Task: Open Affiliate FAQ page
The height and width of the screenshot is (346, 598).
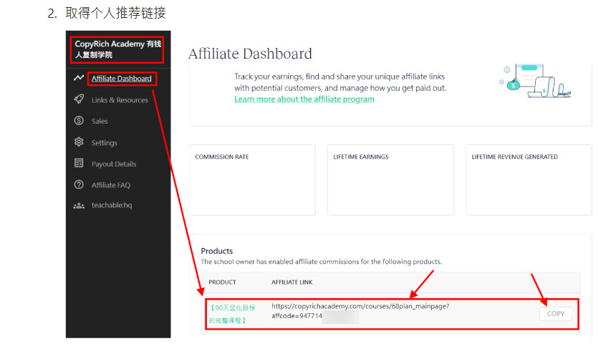Action: click(x=110, y=185)
